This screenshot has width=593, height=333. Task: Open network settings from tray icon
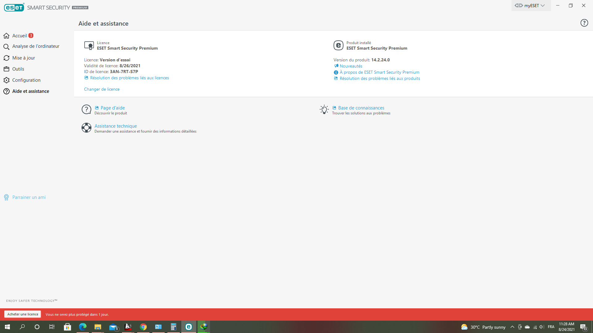pos(535,327)
